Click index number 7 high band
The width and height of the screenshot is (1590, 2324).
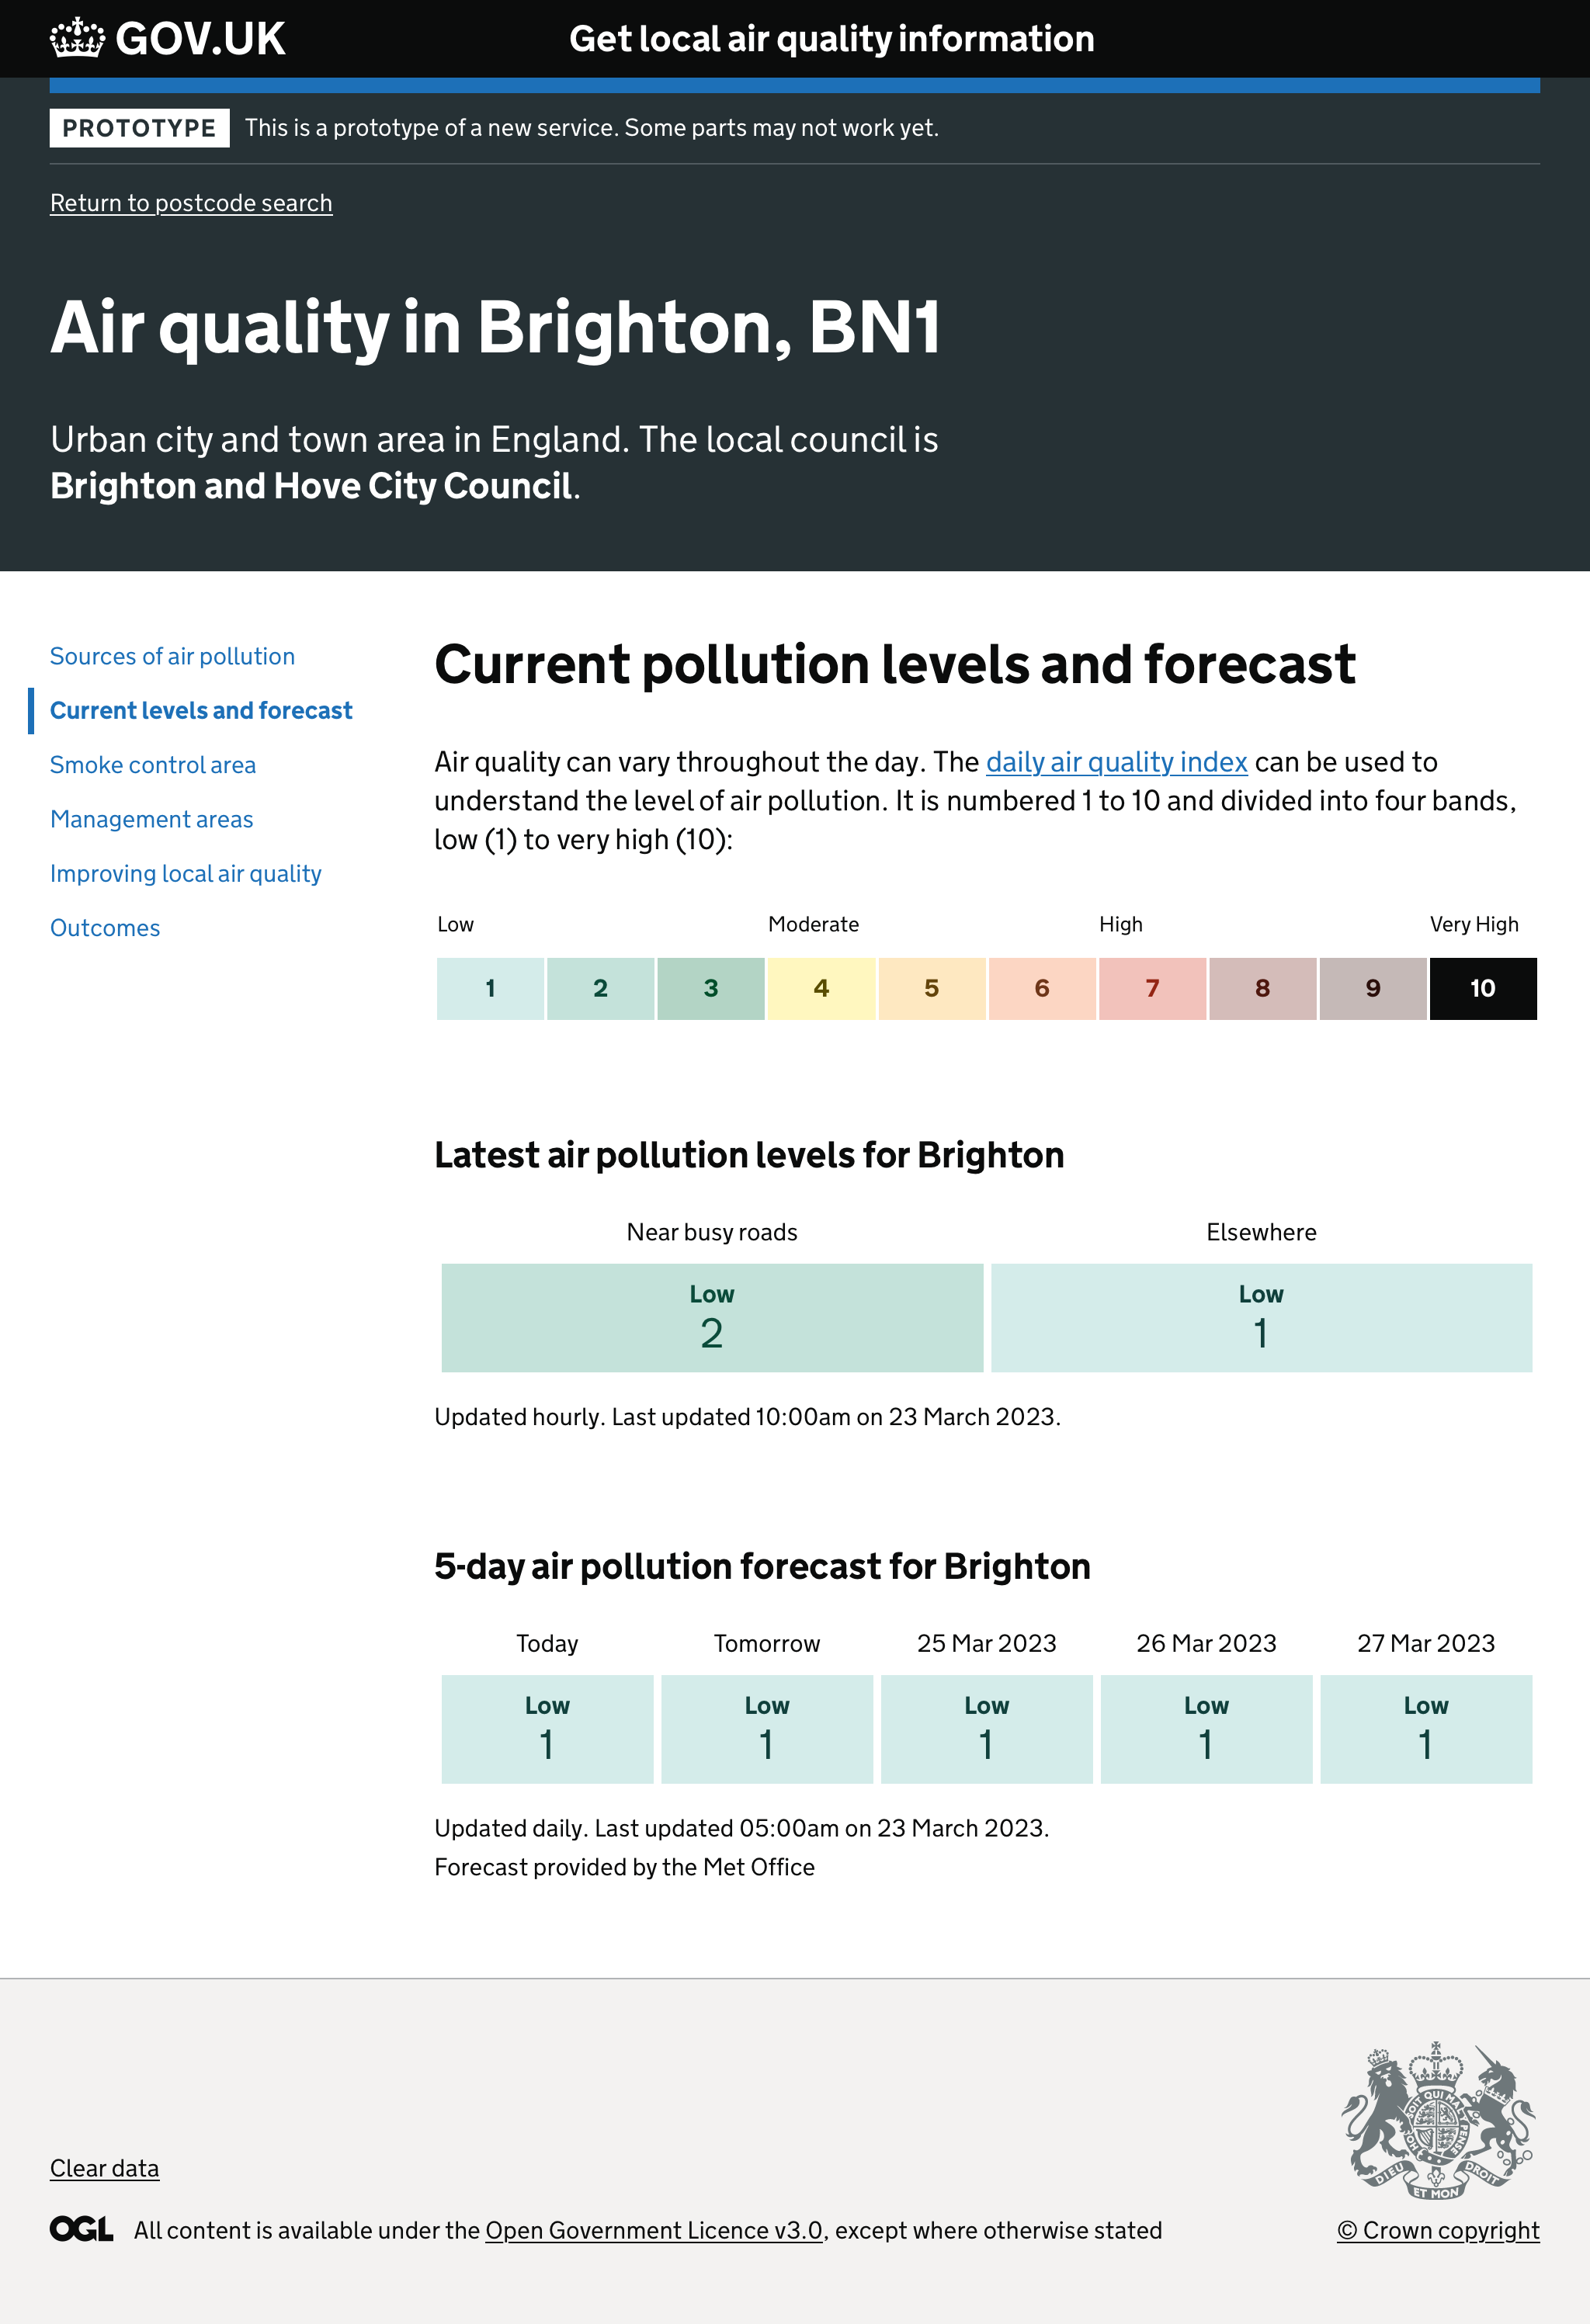tap(1152, 987)
